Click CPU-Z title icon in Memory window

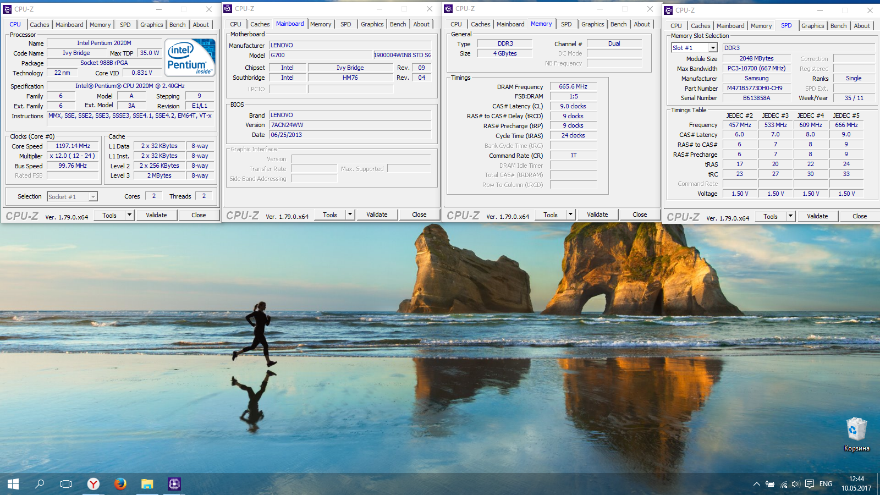click(448, 8)
